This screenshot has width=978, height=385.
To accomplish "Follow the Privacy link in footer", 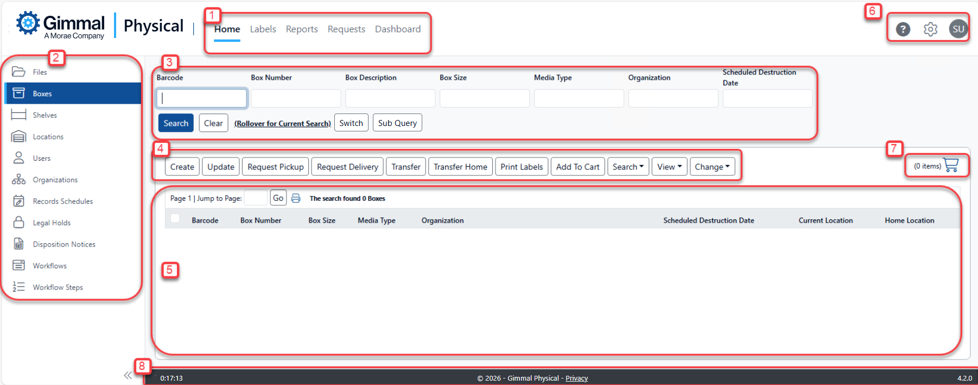I will pos(576,378).
